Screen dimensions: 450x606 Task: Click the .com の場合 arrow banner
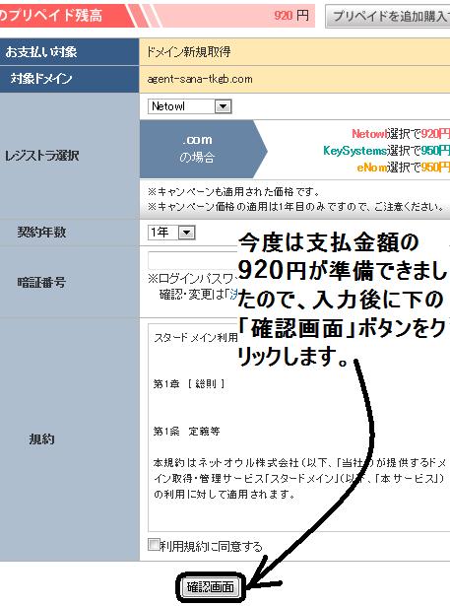(203, 149)
